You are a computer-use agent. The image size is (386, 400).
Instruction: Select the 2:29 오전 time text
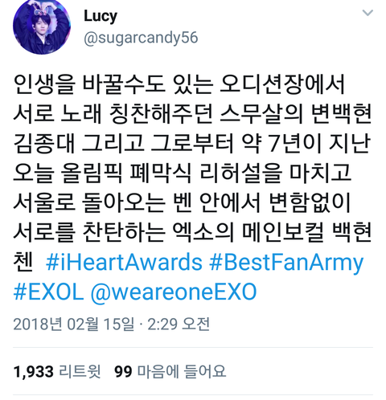[179, 324]
